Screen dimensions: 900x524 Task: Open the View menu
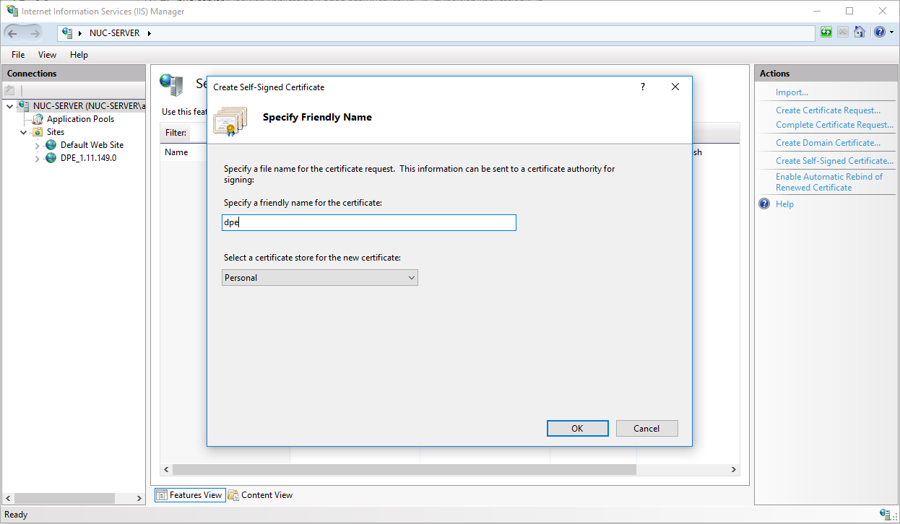47,55
